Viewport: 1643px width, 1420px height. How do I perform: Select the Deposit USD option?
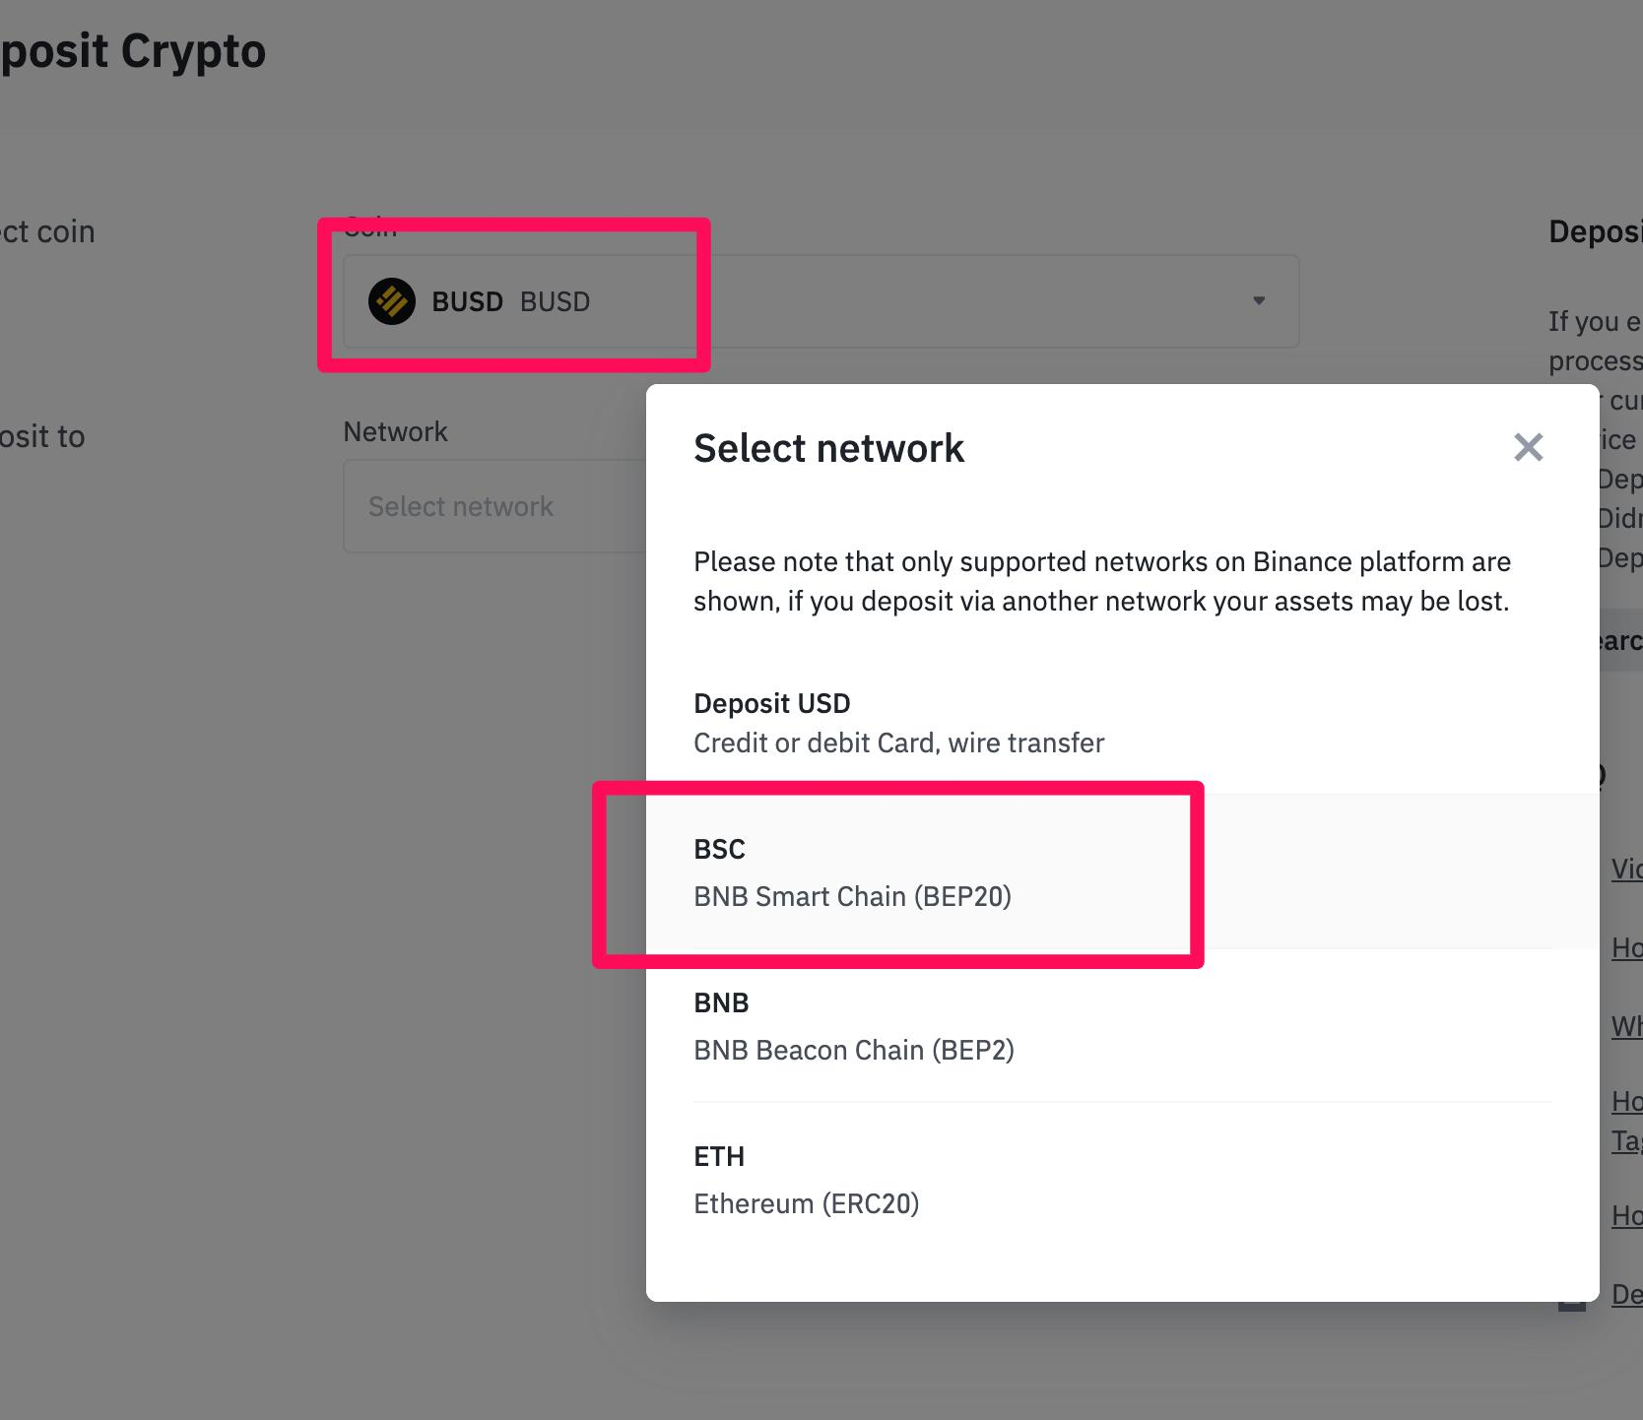(1123, 723)
